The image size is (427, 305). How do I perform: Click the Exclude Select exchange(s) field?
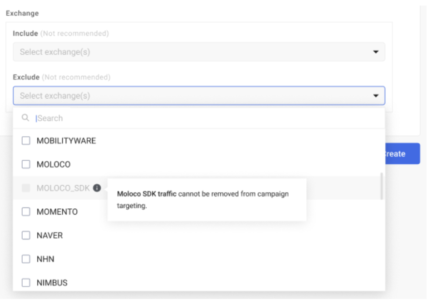point(199,95)
